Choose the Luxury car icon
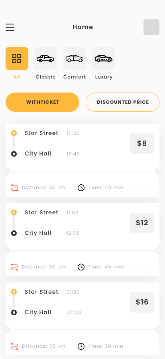The image size is (165, 359). pyautogui.click(x=104, y=58)
